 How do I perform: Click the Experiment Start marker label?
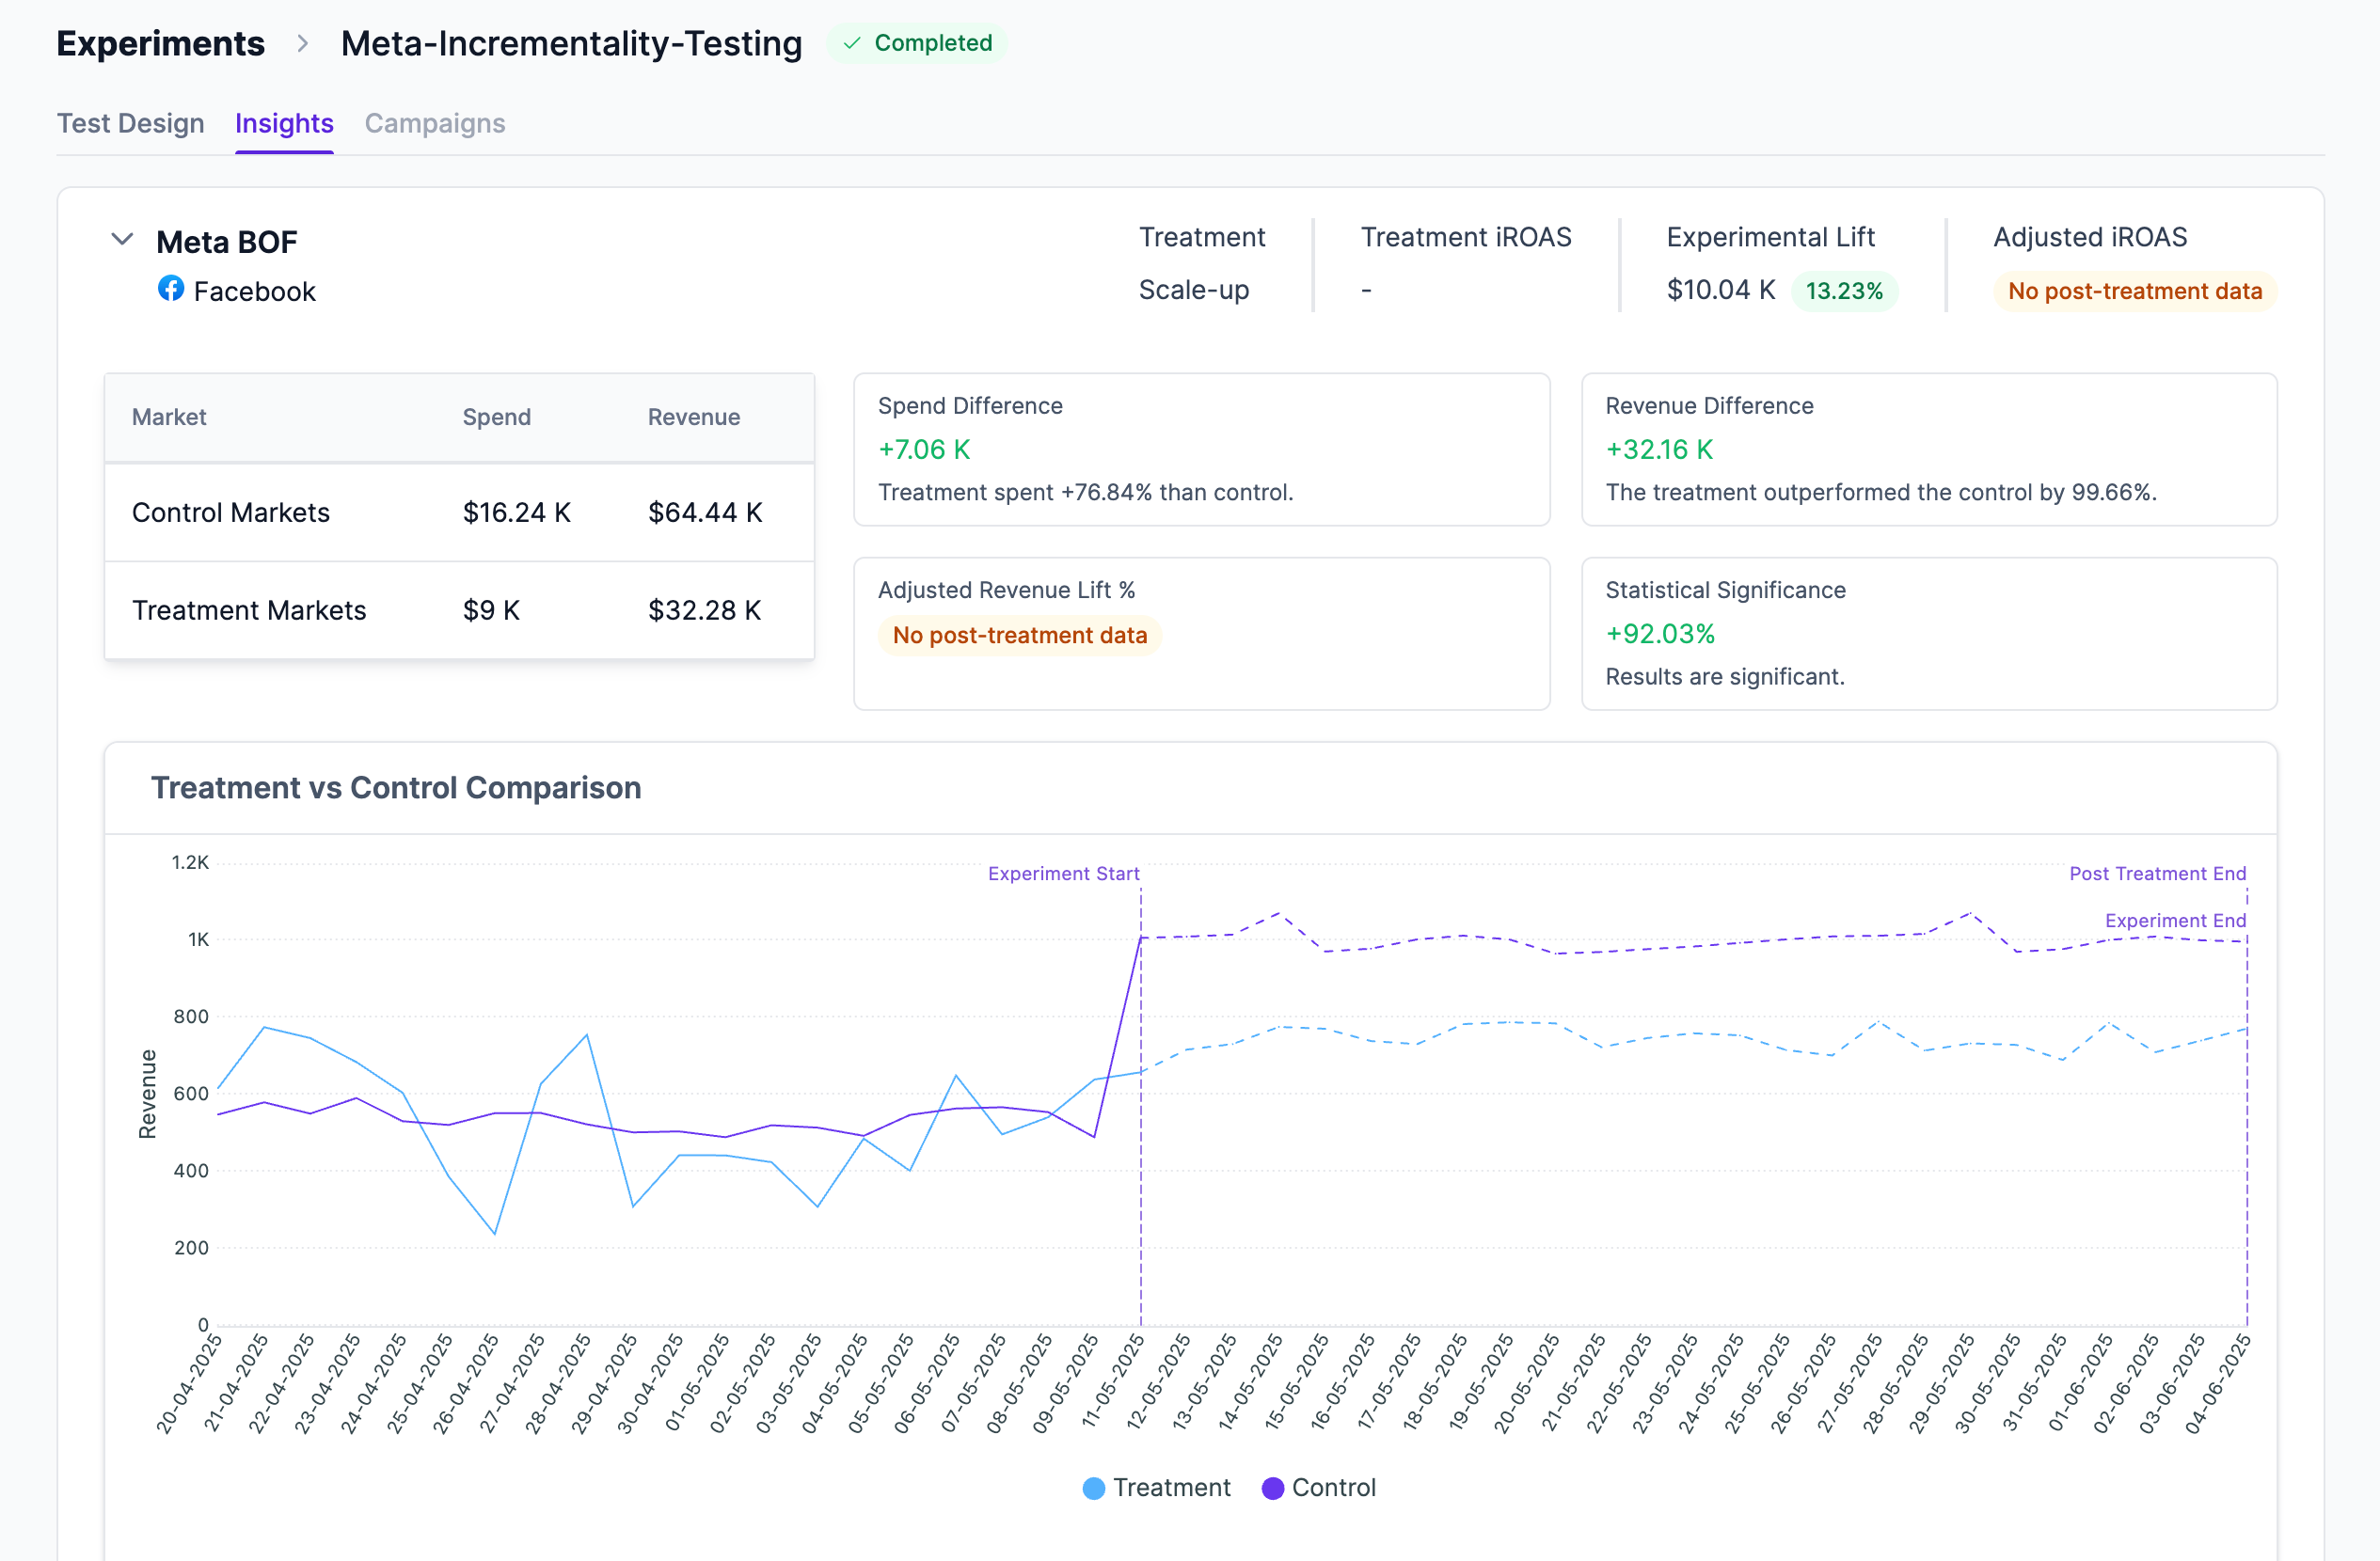click(x=1063, y=874)
